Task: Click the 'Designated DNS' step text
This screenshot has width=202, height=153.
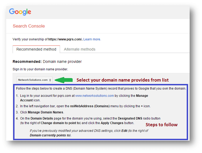Action: coord(130,118)
